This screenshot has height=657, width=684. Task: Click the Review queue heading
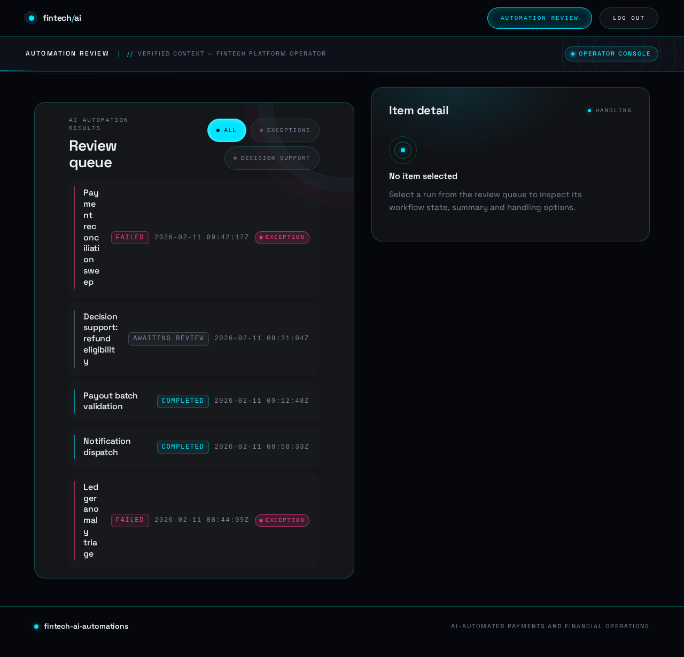pyautogui.click(x=93, y=154)
